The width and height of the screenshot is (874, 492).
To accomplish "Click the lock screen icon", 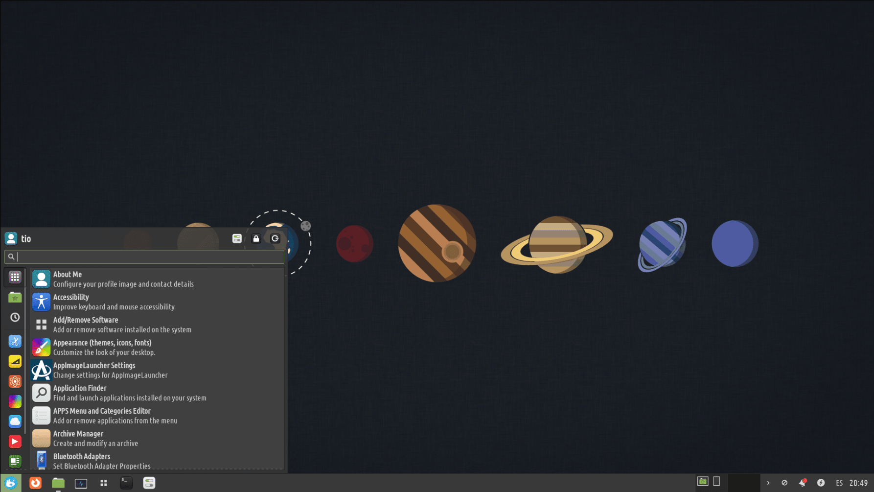I will click(x=256, y=238).
